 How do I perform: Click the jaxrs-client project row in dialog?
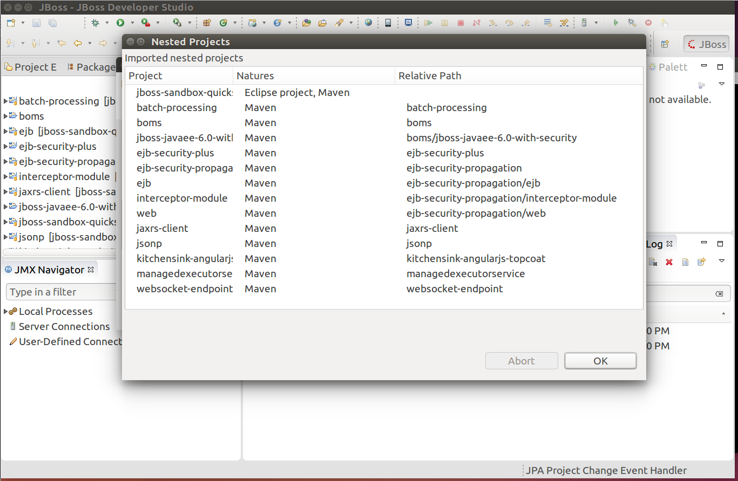pyautogui.click(x=384, y=229)
